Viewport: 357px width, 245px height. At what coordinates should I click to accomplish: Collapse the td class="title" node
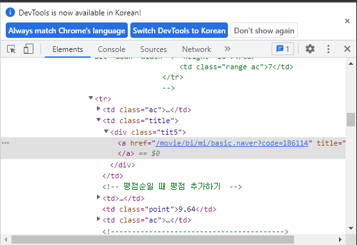point(98,120)
